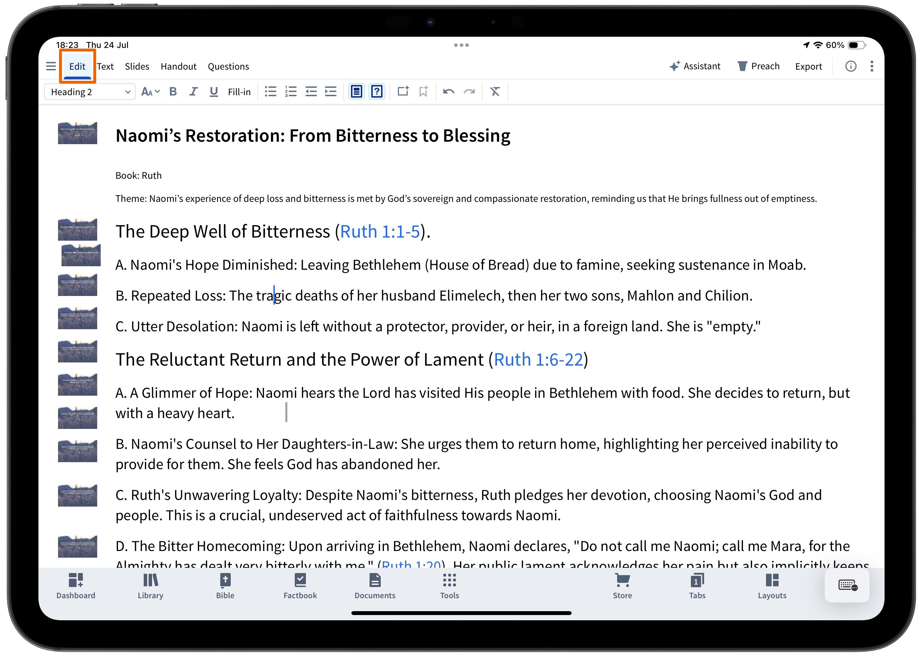923x657 pixels.
Task: Click point C. Utter Desolation text
Action: click(438, 326)
